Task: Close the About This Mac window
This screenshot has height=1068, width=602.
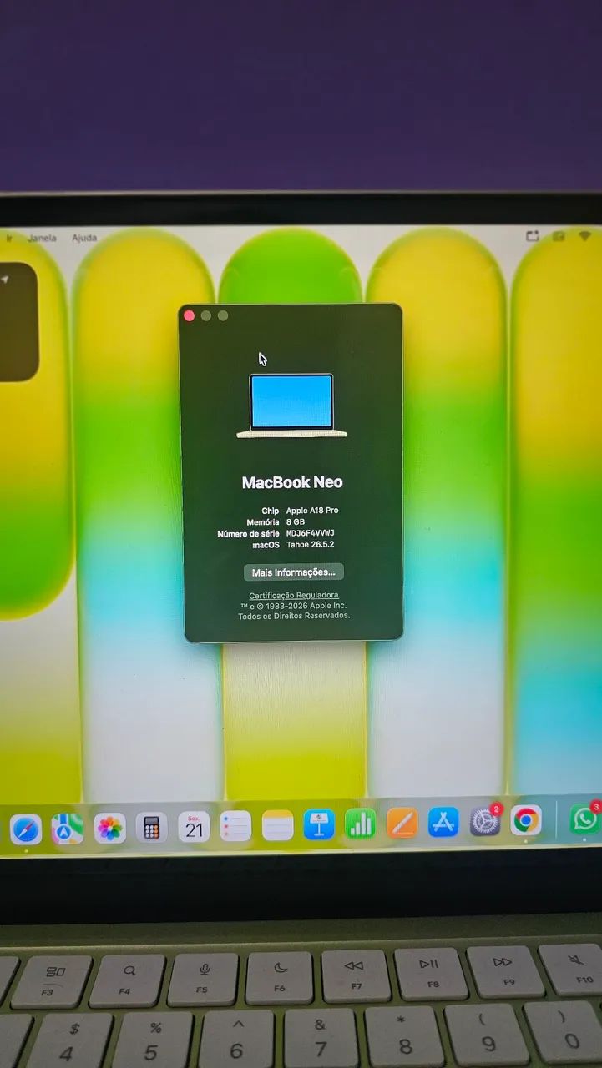Action: 190,315
